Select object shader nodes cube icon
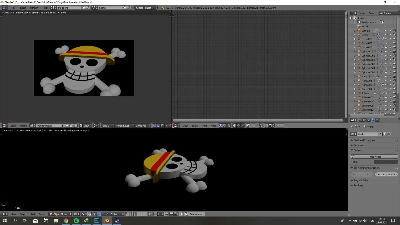Screen dimensions: 400x225 pos(234,126)
